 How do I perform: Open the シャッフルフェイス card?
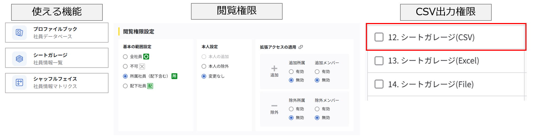tap(57, 83)
